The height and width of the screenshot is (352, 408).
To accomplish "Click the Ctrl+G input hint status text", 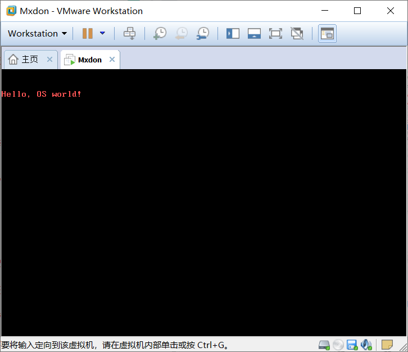I will [x=115, y=345].
